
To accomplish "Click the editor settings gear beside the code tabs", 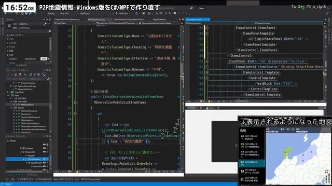I will pos(183,20).
